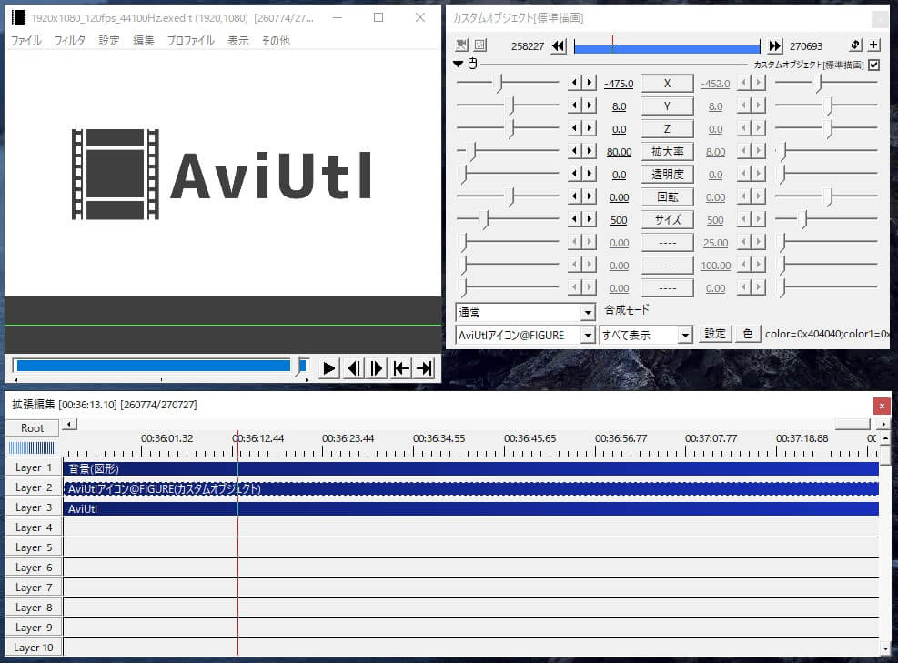Click the 透明度 button

(667, 174)
